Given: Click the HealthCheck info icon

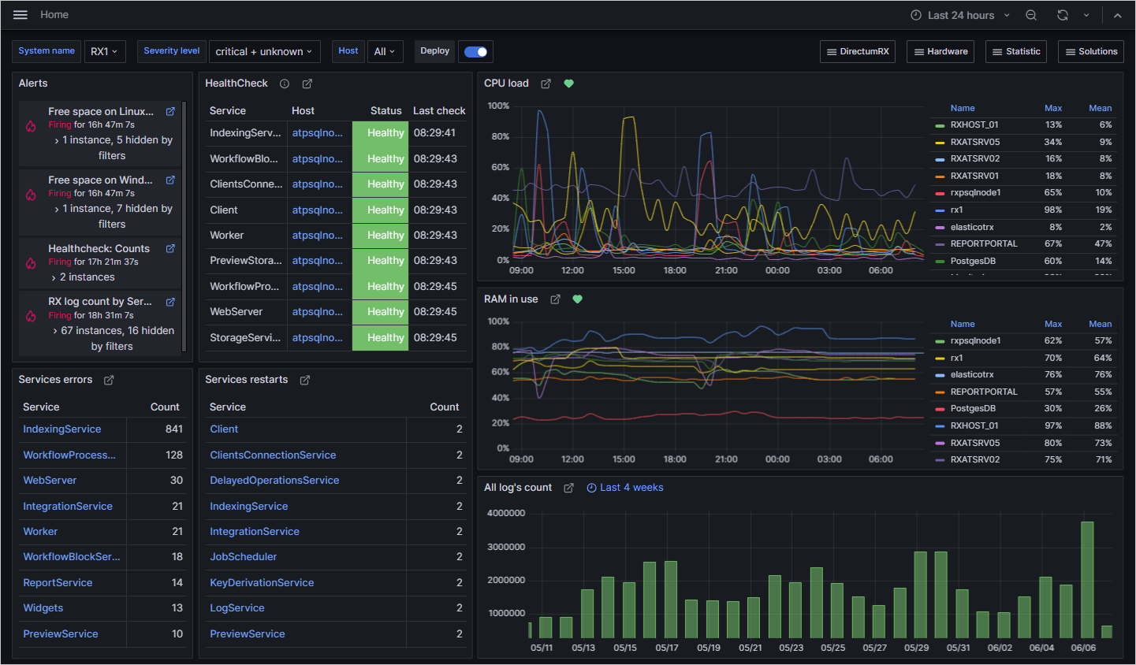Looking at the screenshot, I should 285,84.
